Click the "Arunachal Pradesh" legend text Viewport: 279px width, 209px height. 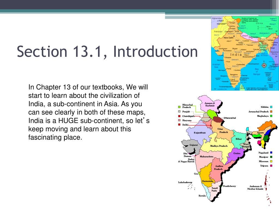coord(259,112)
